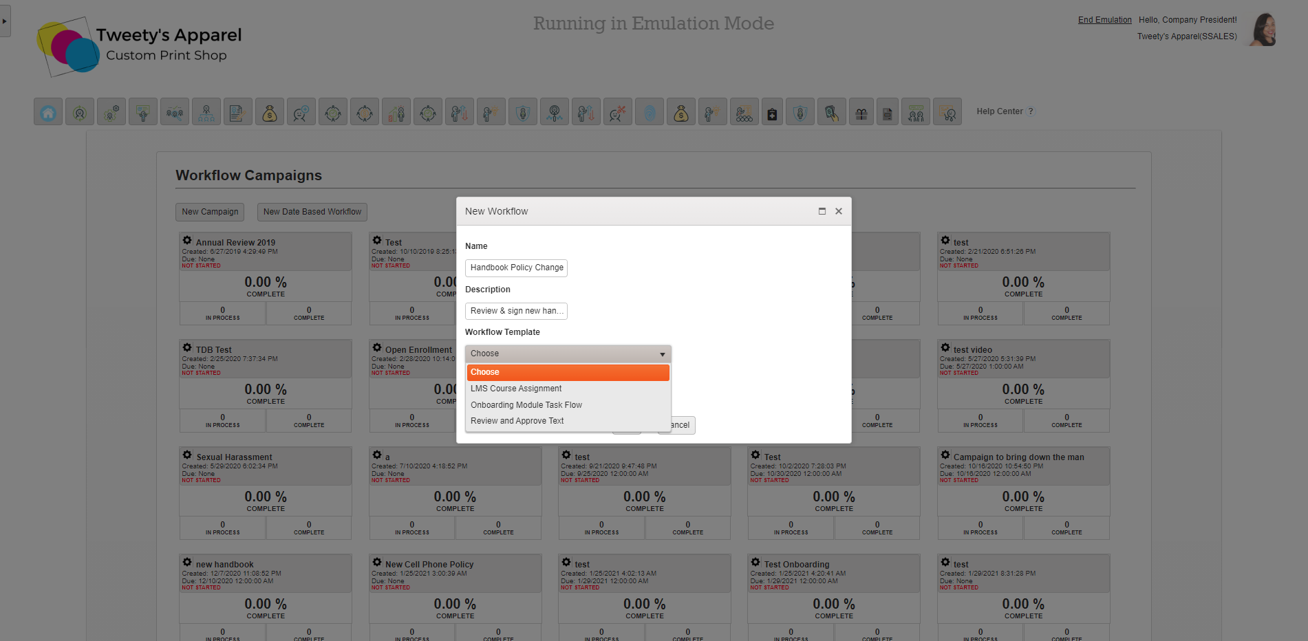Click the document with pencil toolbar icon
This screenshot has height=641, width=1308.
pos(238,111)
